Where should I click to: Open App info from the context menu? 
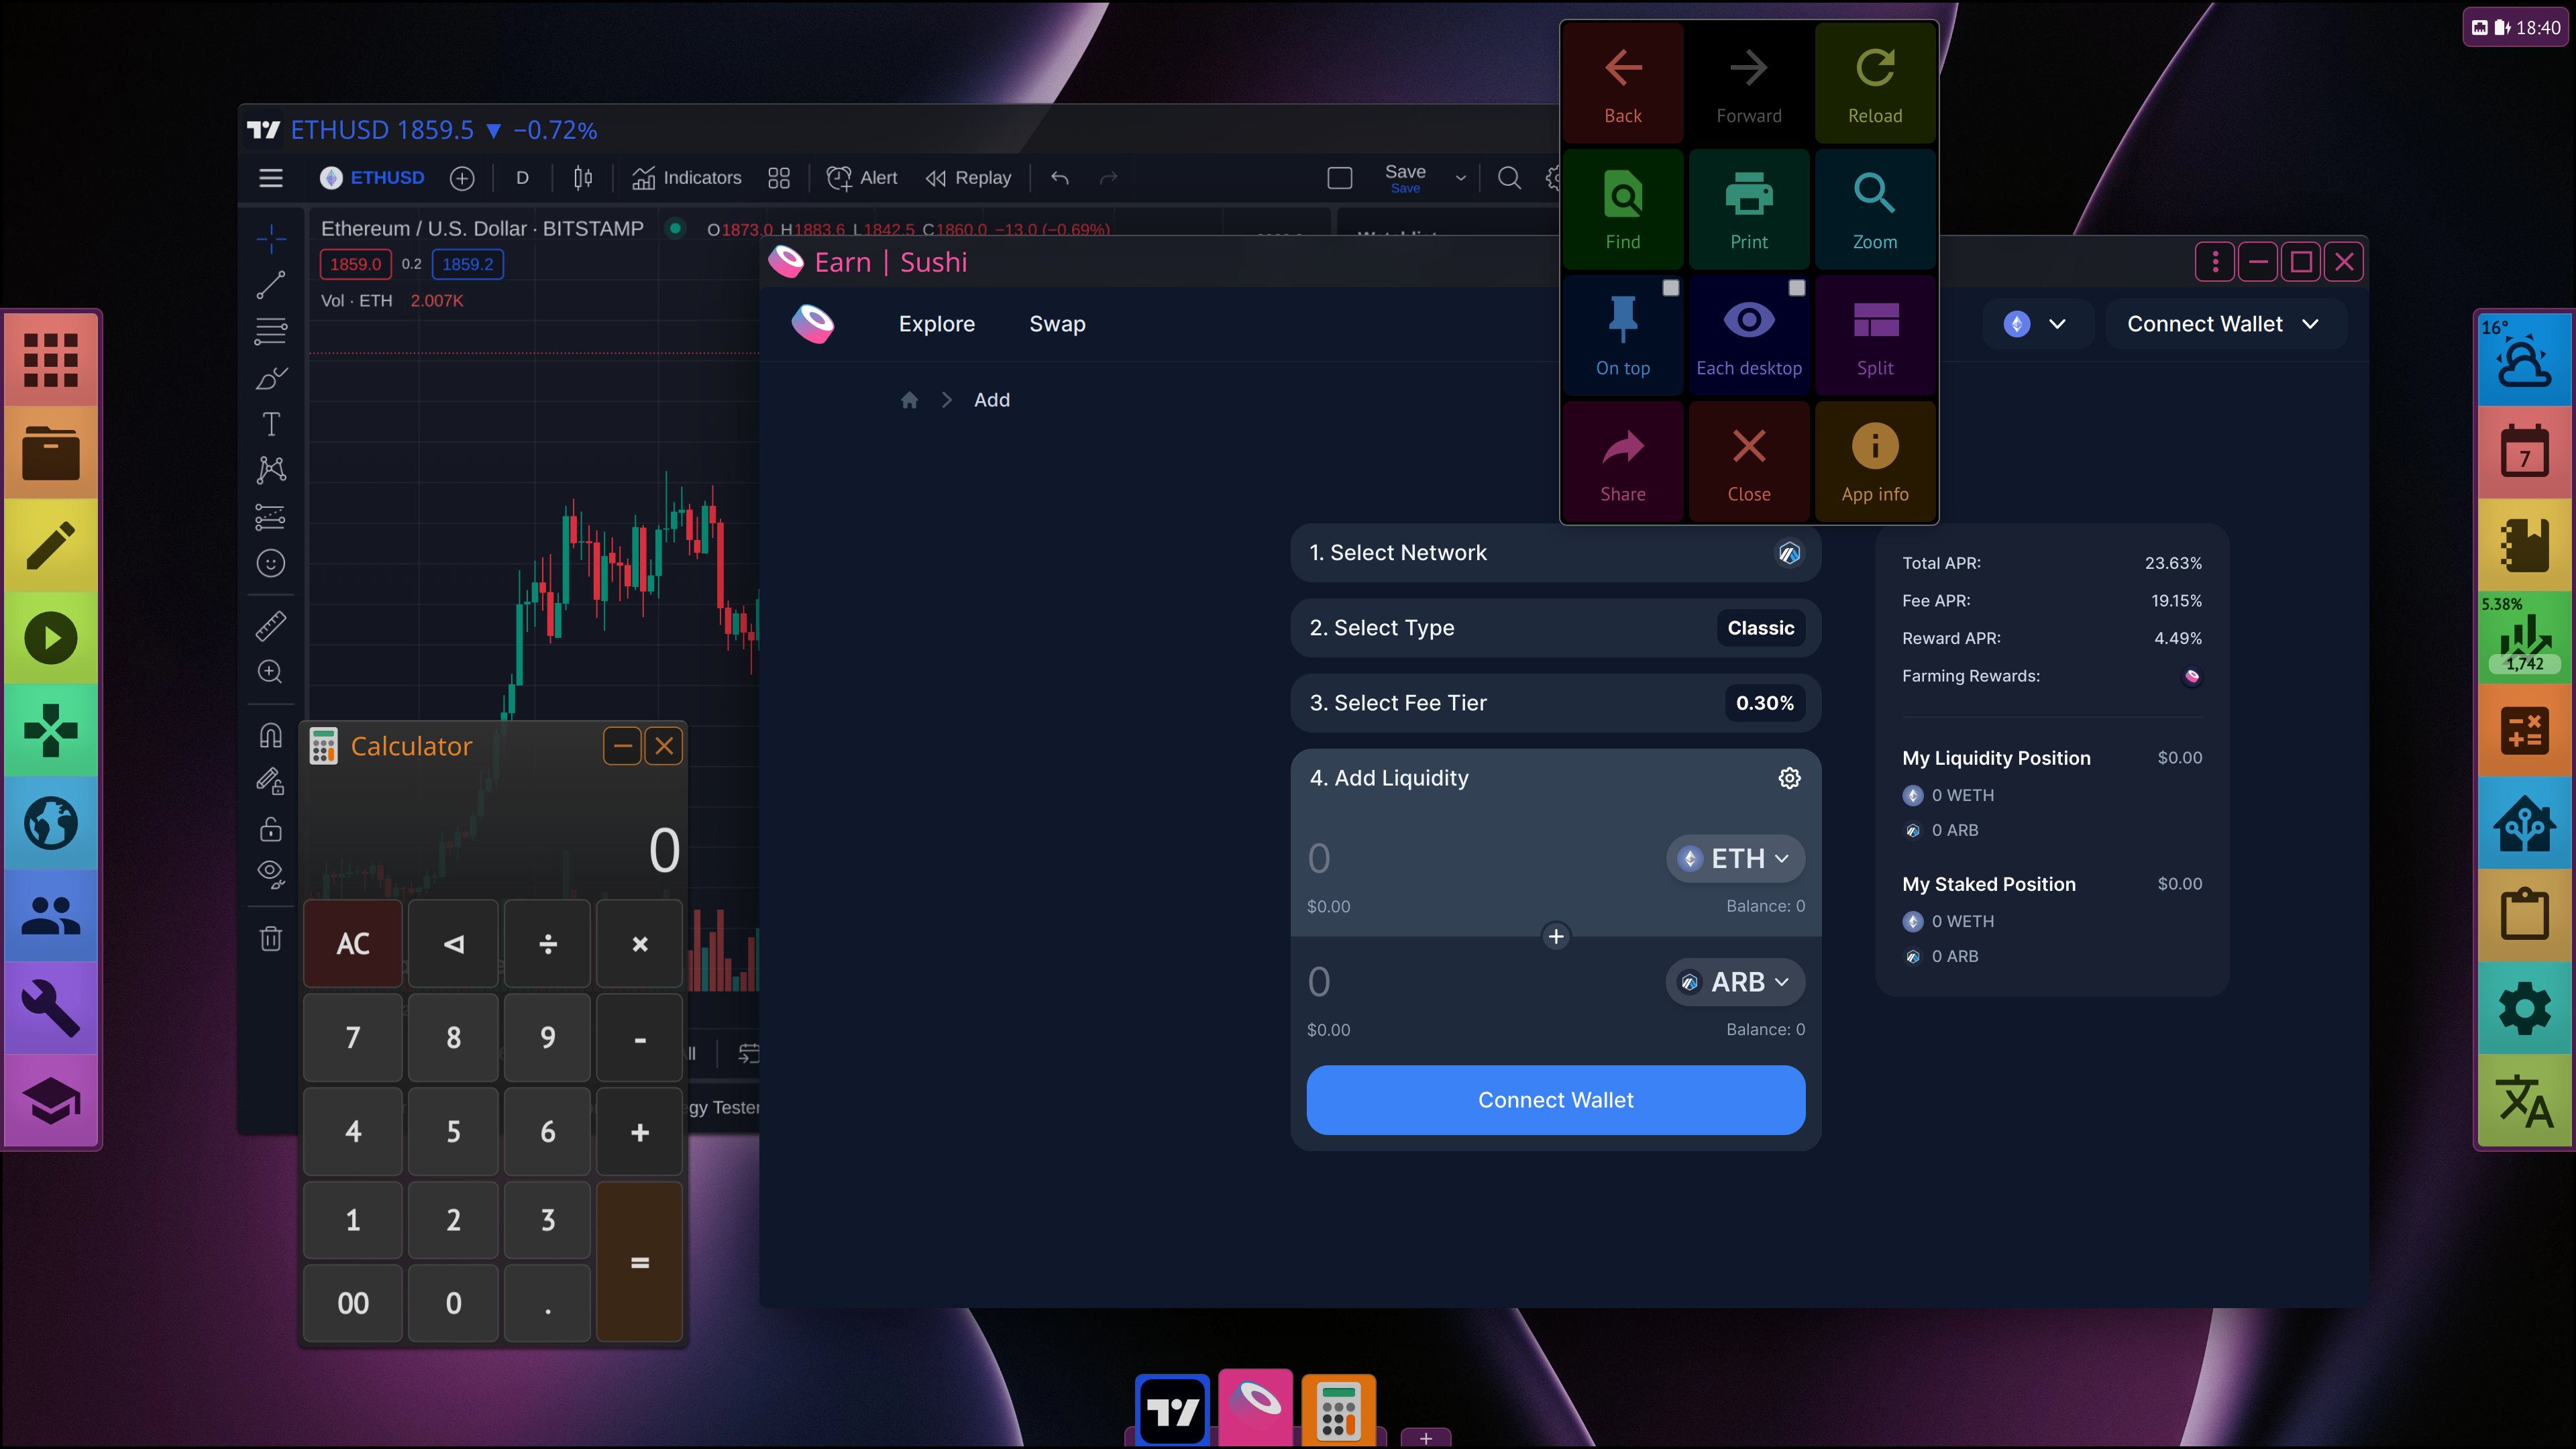pyautogui.click(x=1874, y=460)
